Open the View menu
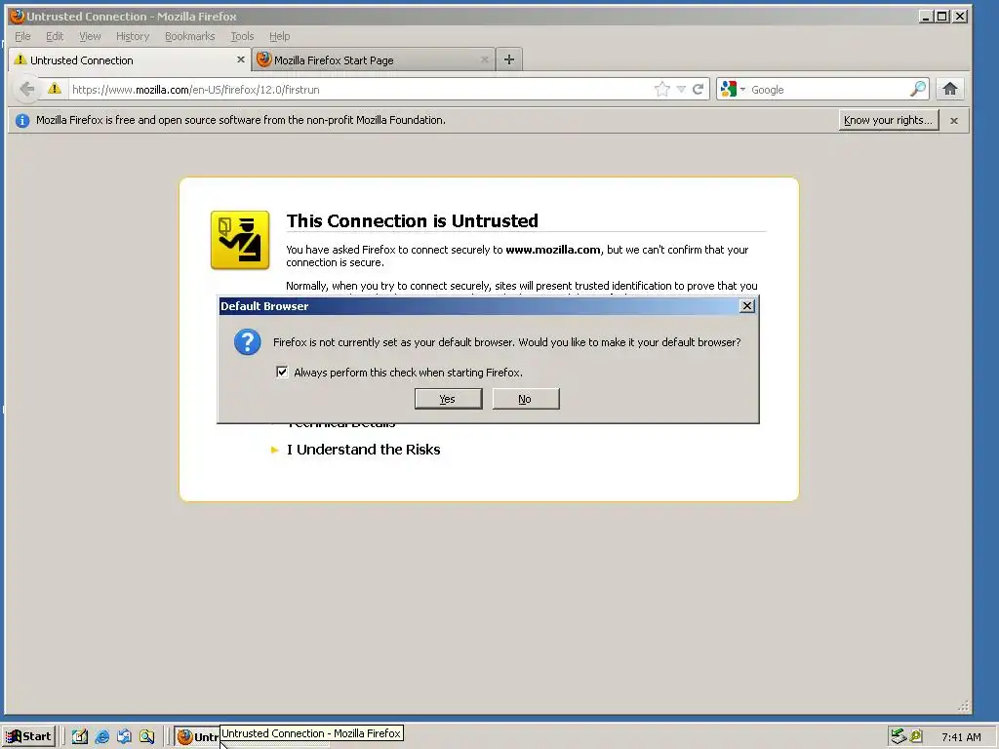This screenshot has height=749, width=999. [90, 36]
